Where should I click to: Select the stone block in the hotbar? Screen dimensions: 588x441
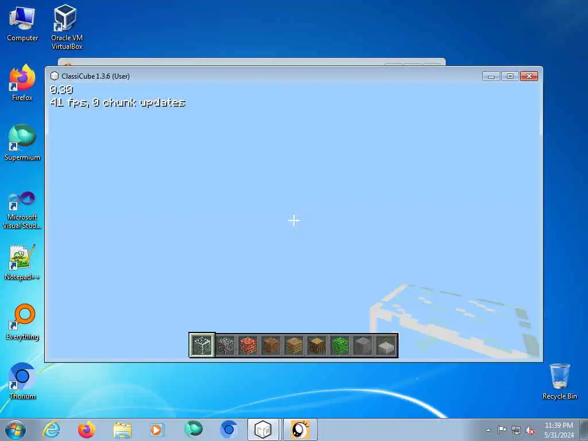point(202,345)
